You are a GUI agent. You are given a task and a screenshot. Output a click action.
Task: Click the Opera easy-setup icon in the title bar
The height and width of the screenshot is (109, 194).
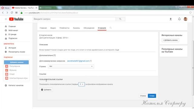coord(176,7)
